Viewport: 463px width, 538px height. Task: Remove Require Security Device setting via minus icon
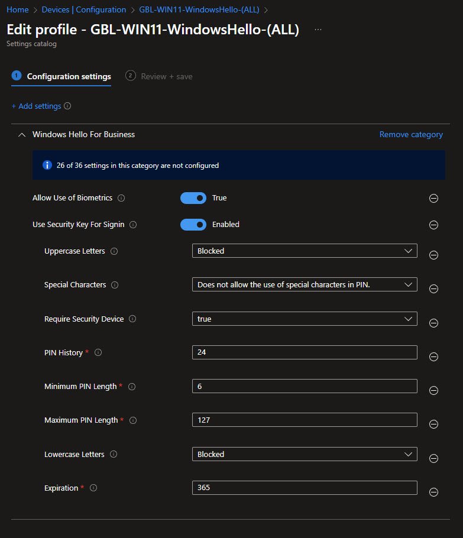tap(433, 323)
